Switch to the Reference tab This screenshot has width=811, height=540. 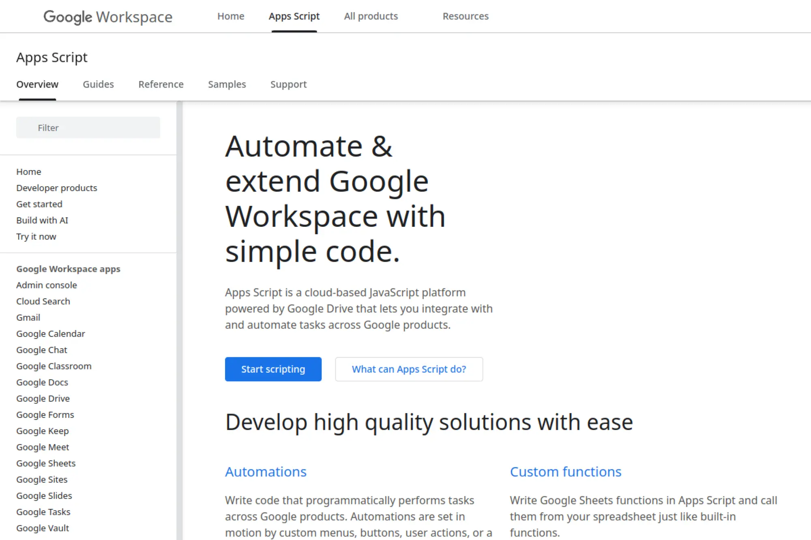(x=161, y=84)
